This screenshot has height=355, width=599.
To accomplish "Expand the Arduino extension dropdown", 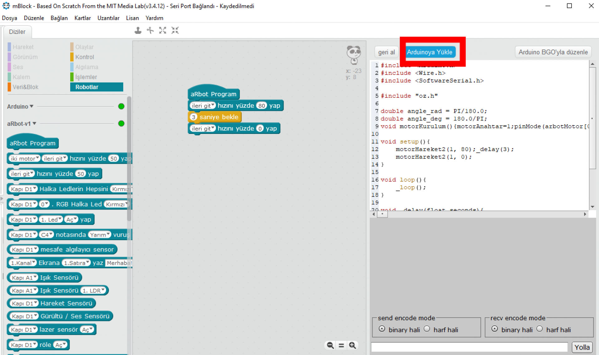I will click(x=32, y=107).
